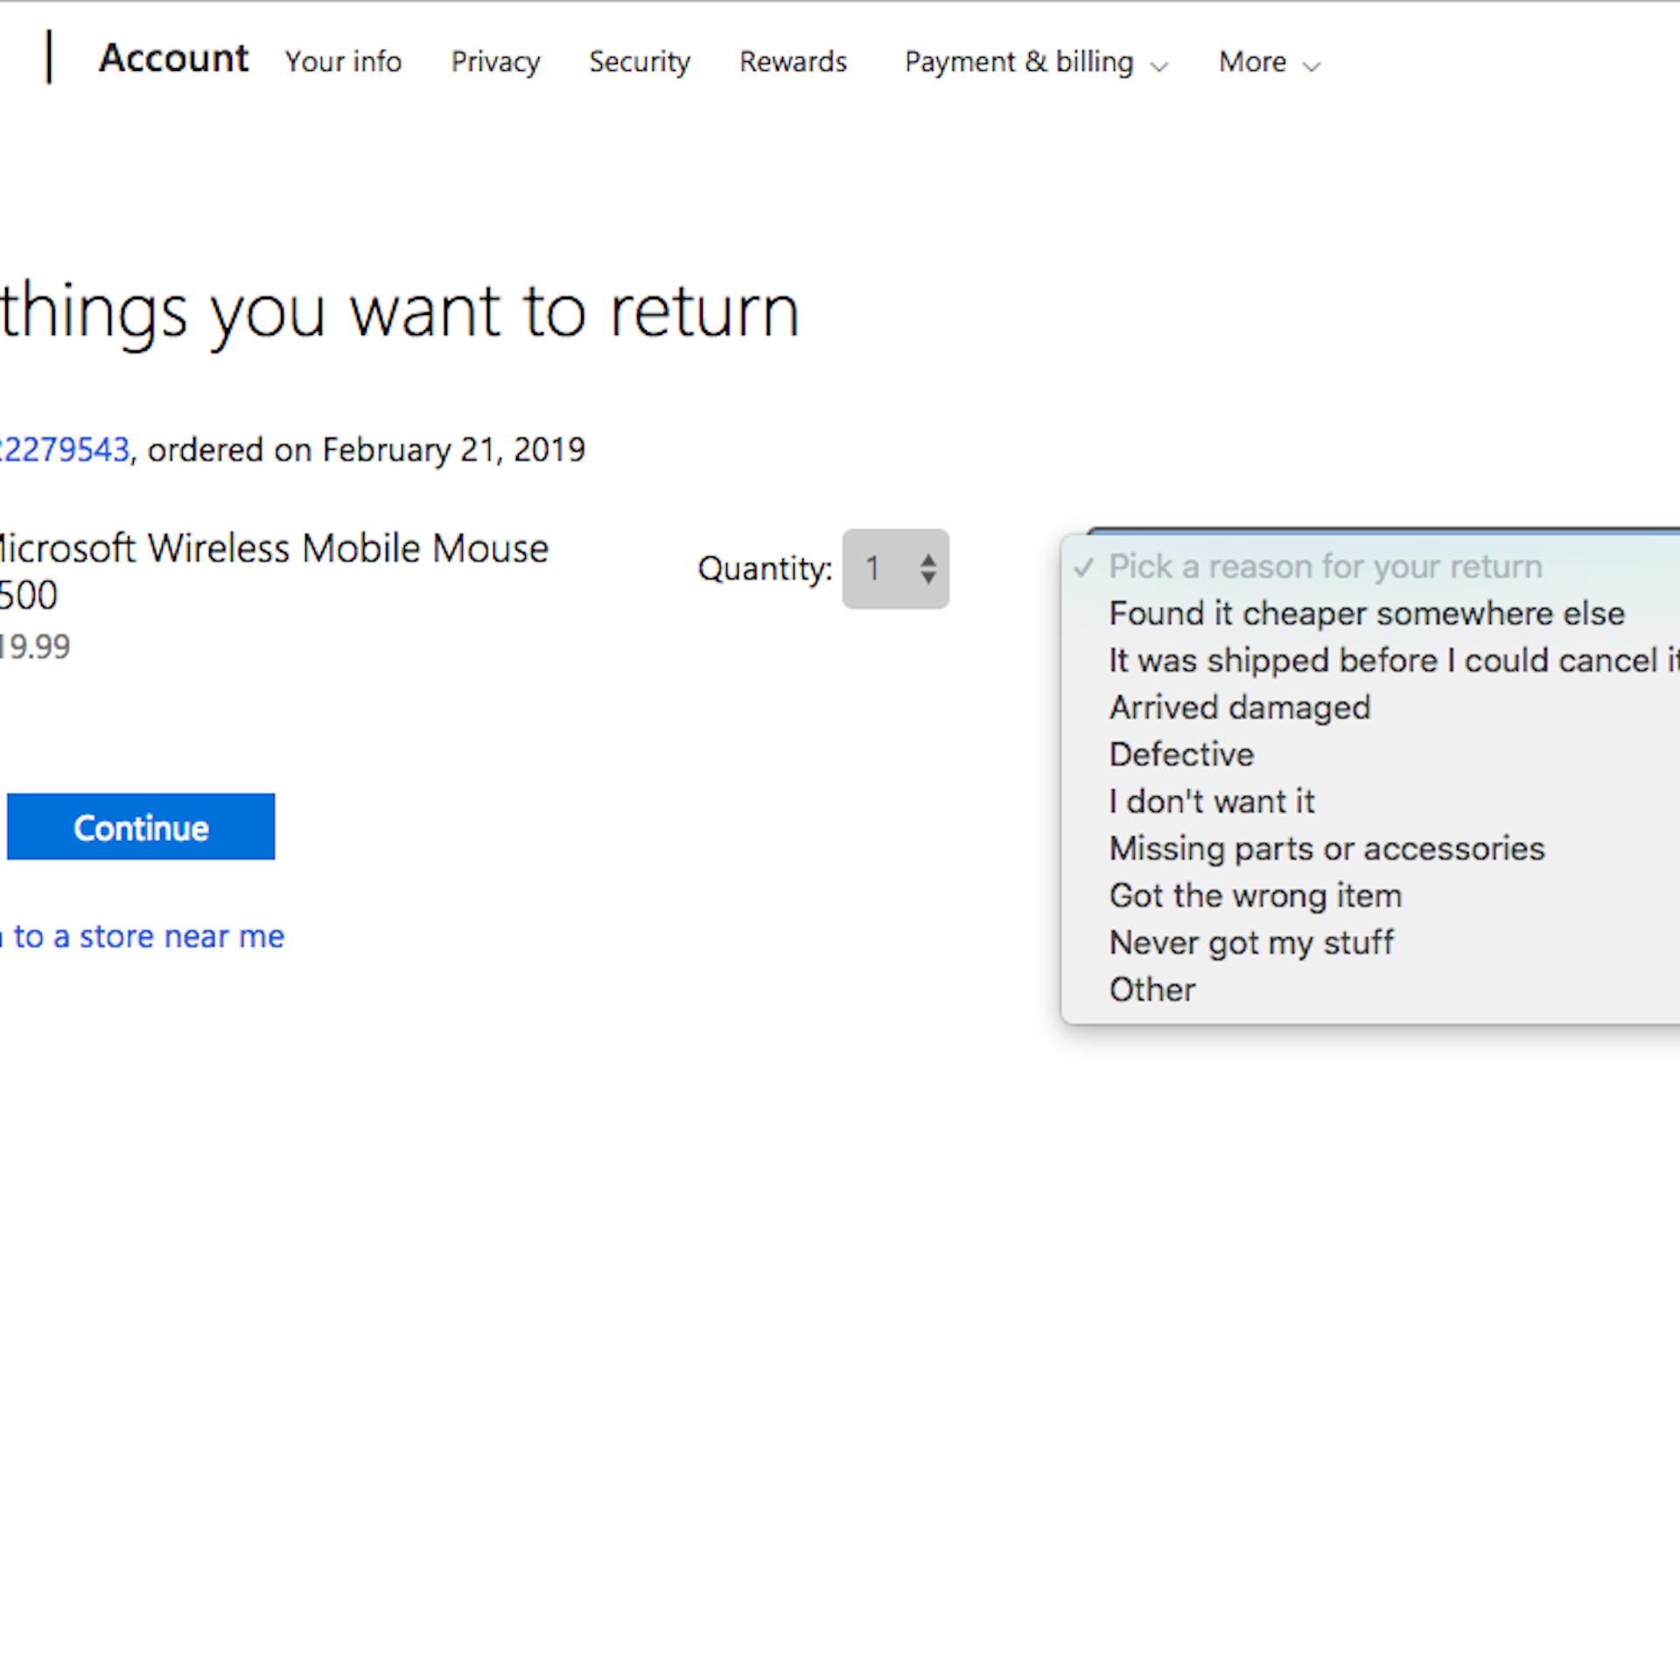Expand the More menu

[x=1268, y=62]
